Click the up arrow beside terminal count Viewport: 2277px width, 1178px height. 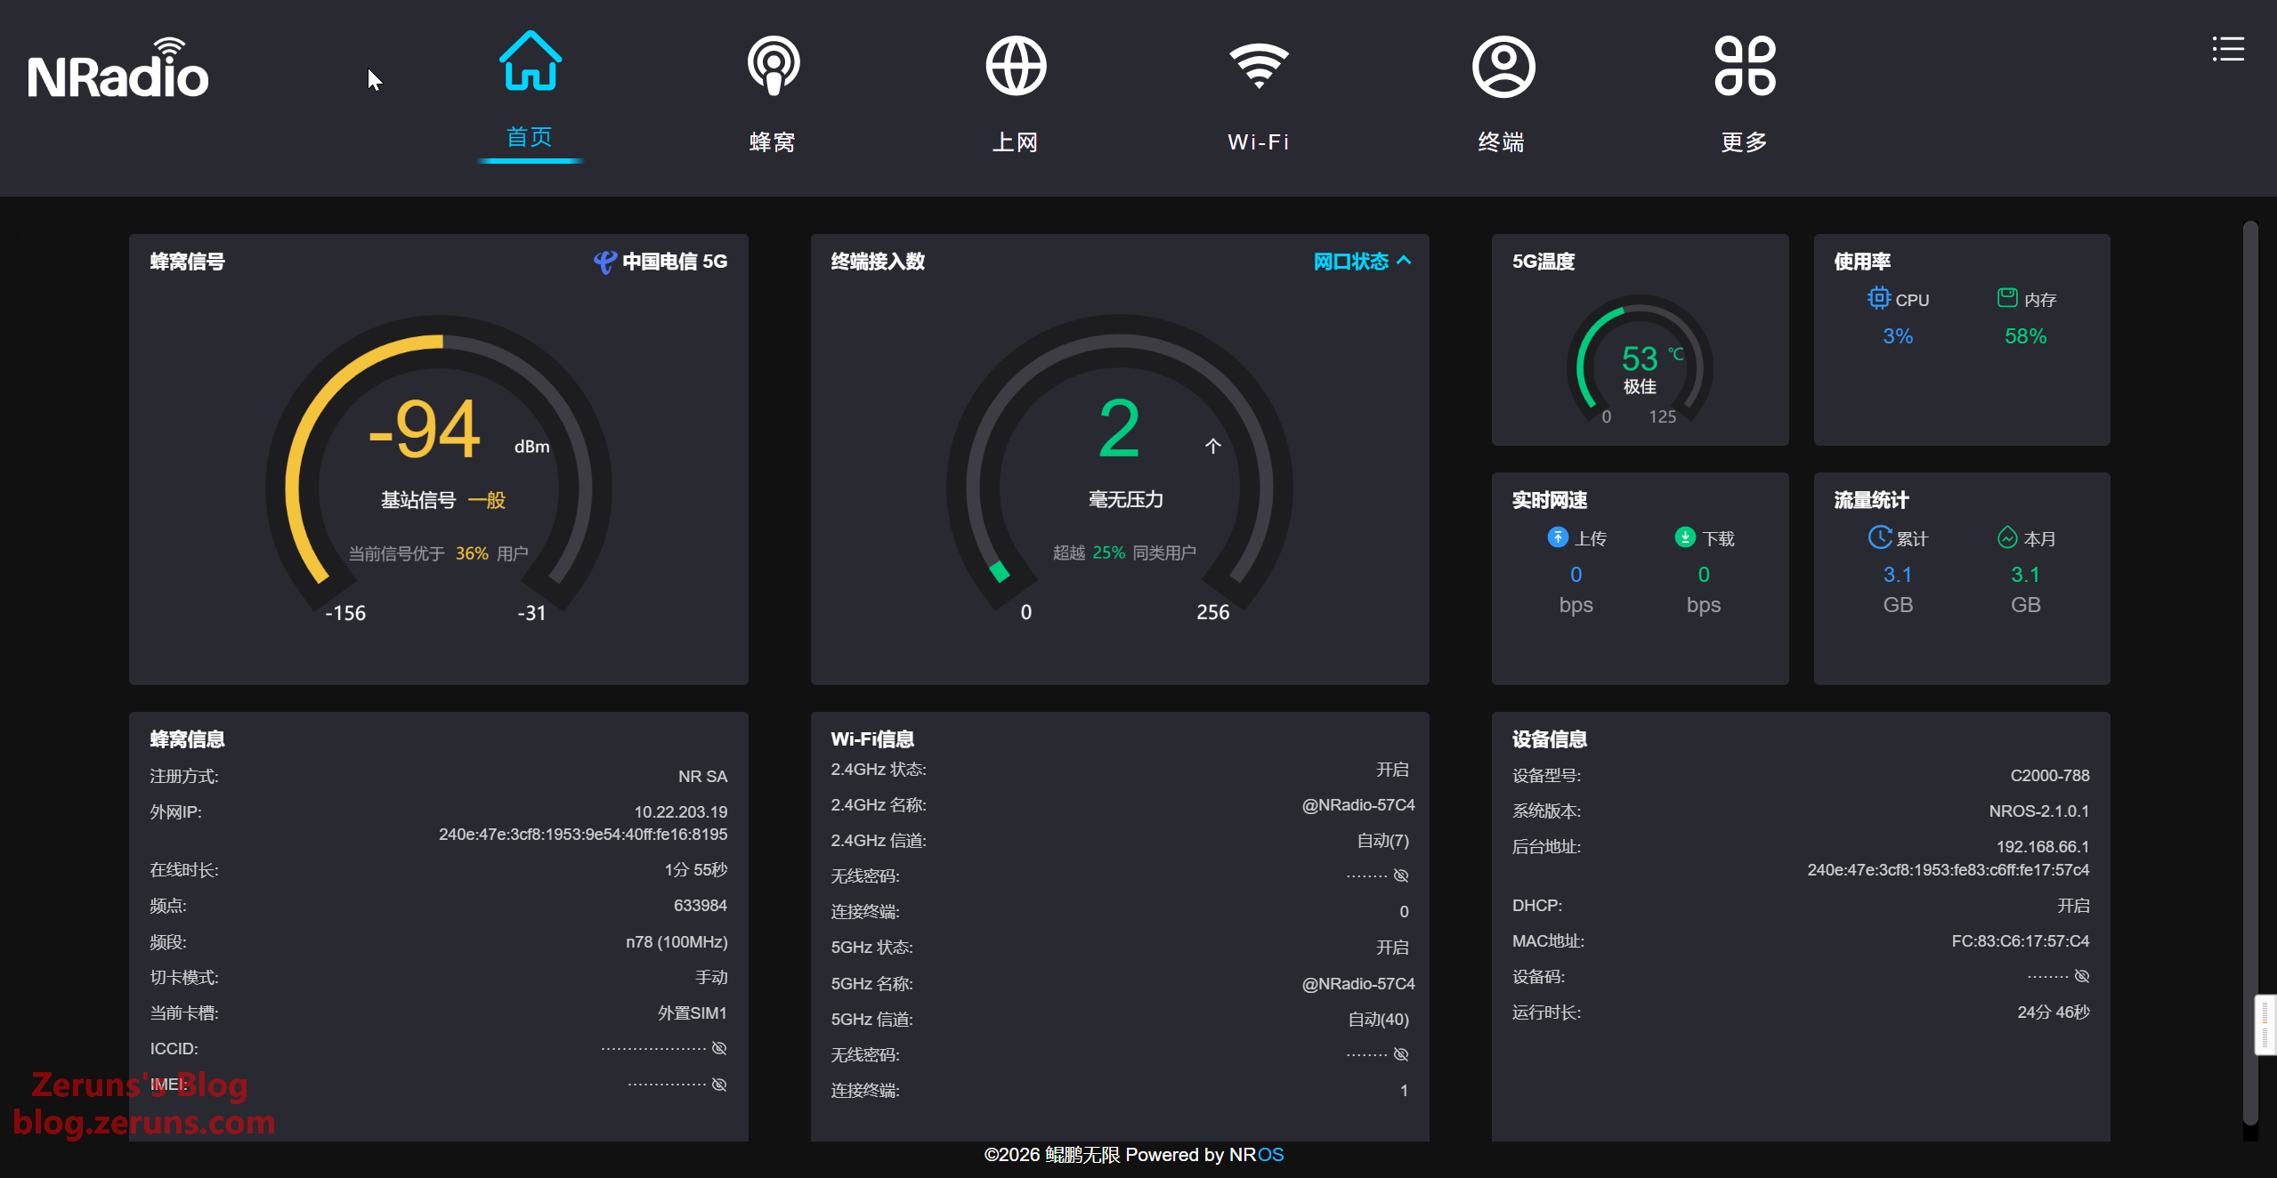click(x=1212, y=446)
